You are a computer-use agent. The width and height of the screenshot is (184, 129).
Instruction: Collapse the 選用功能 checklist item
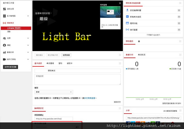click(179, 23)
